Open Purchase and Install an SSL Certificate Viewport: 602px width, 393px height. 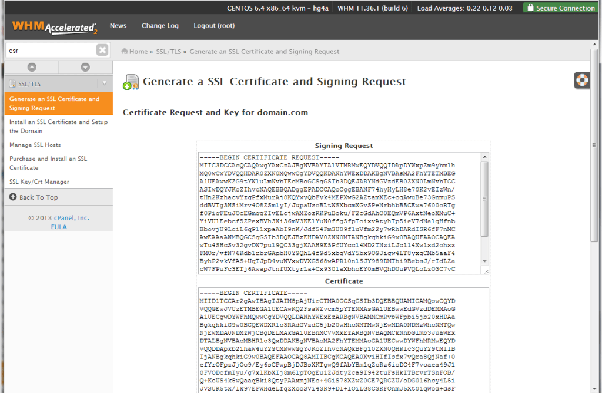pyautogui.click(x=48, y=163)
